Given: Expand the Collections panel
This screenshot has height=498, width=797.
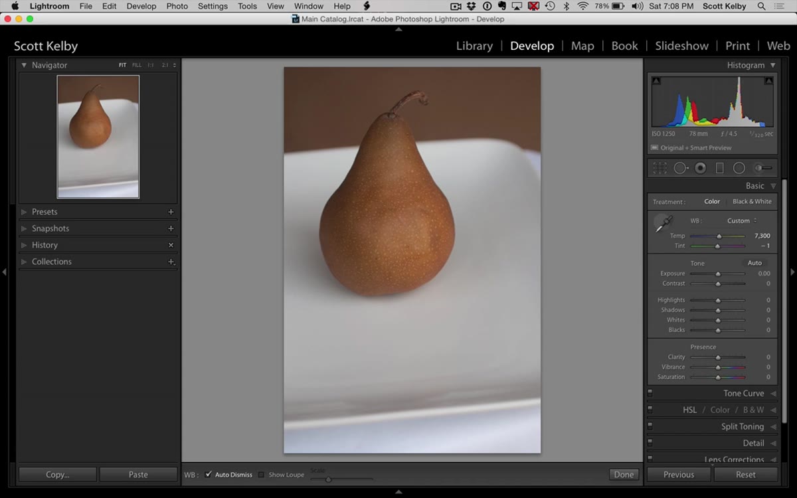Looking at the screenshot, I should click(x=24, y=262).
